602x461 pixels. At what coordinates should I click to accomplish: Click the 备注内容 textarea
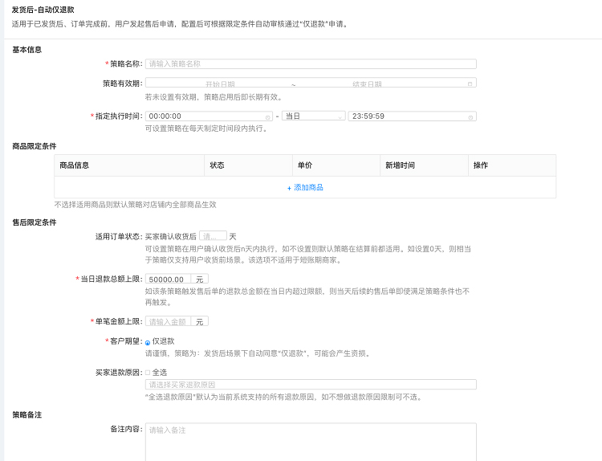click(311, 442)
